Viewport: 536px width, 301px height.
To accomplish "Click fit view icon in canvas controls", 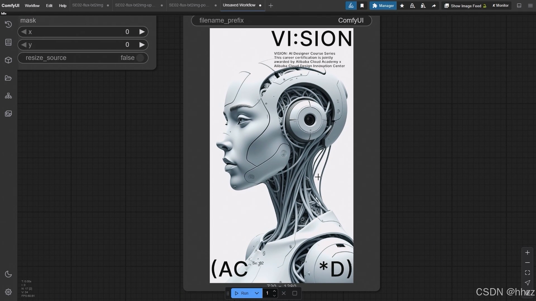I will (x=527, y=273).
